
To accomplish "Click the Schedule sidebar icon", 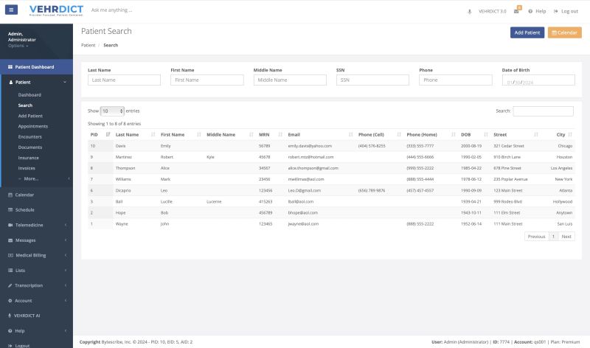I will pyautogui.click(x=10, y=210).
